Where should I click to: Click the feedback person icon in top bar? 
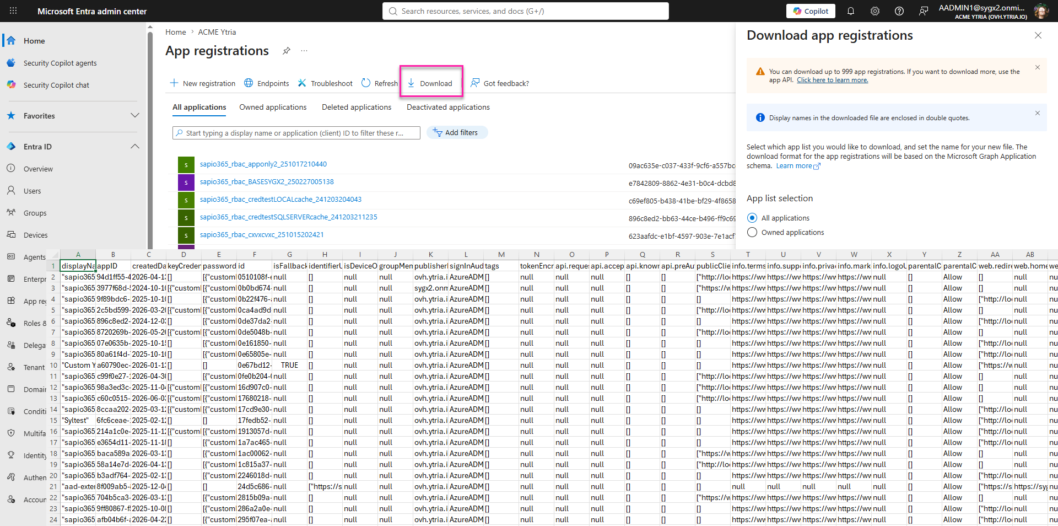tap(924, 11)
